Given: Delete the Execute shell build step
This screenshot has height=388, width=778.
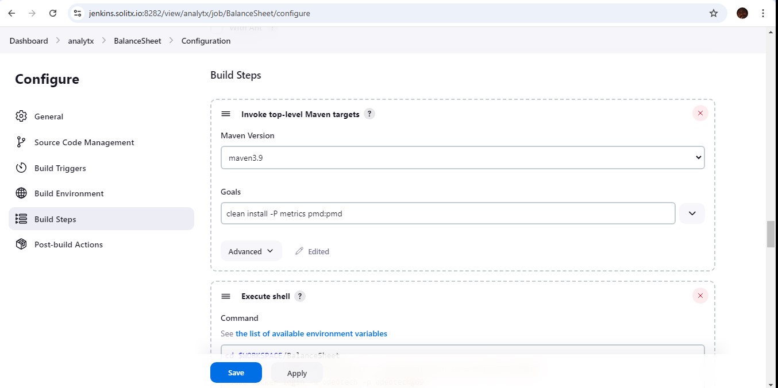Looking at the screenshot, I should (x=700, y=296).
